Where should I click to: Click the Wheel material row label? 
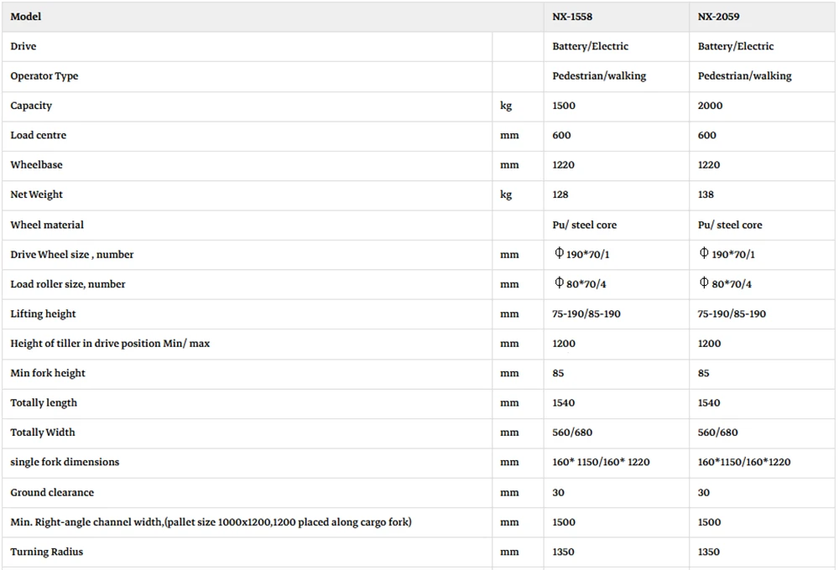coord(47,225)
